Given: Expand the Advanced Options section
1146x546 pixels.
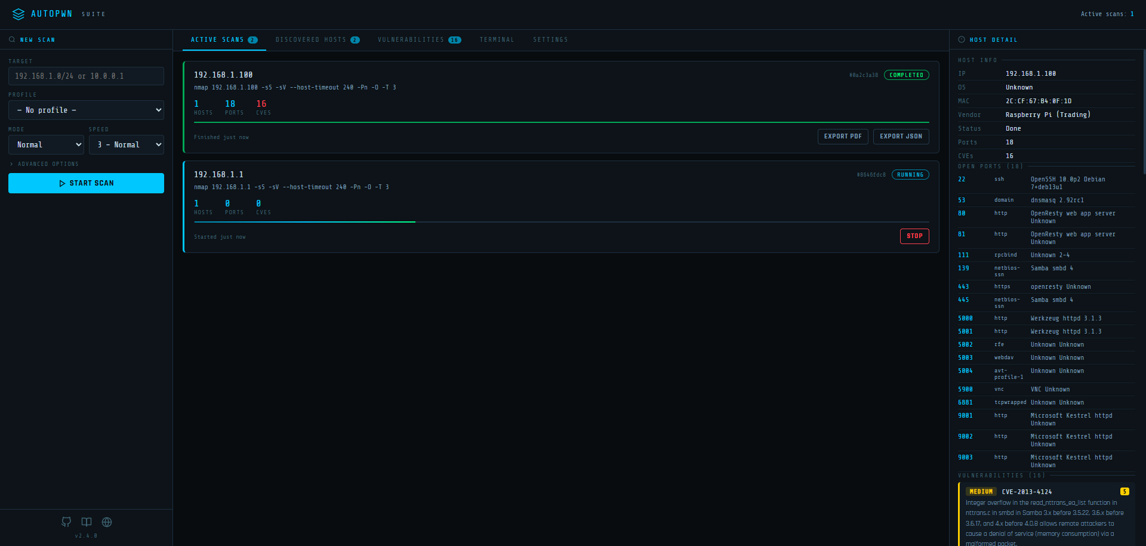Looking at the screenshot, I should [44, 164].
